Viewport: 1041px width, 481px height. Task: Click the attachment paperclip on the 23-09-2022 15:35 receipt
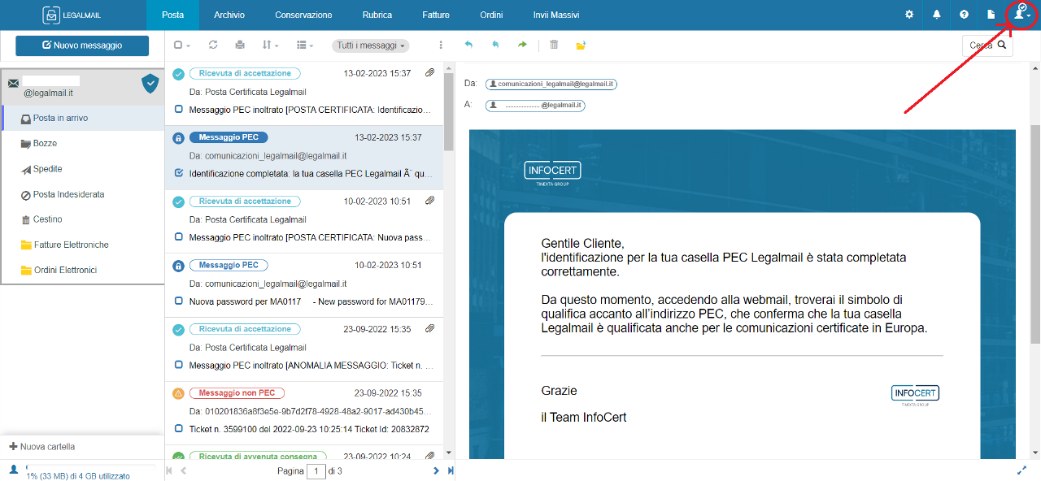click(x=429, y=329)
